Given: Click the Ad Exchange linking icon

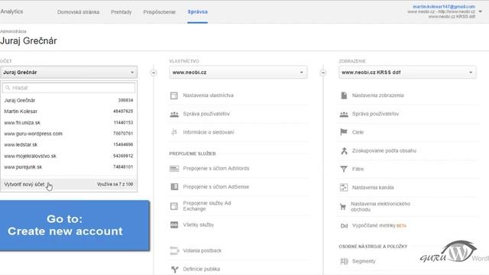Looking at the screenshot, I should [174, 206].
